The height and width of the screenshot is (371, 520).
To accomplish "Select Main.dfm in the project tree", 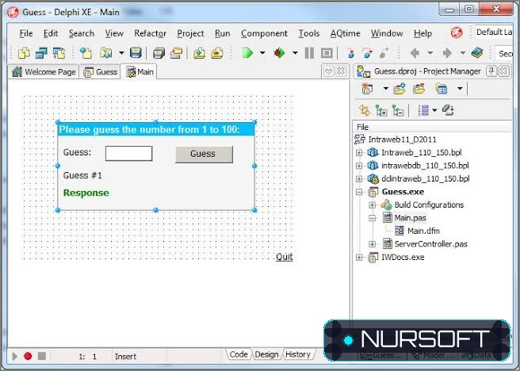I will pyautogui.click(x=423, y=231).
